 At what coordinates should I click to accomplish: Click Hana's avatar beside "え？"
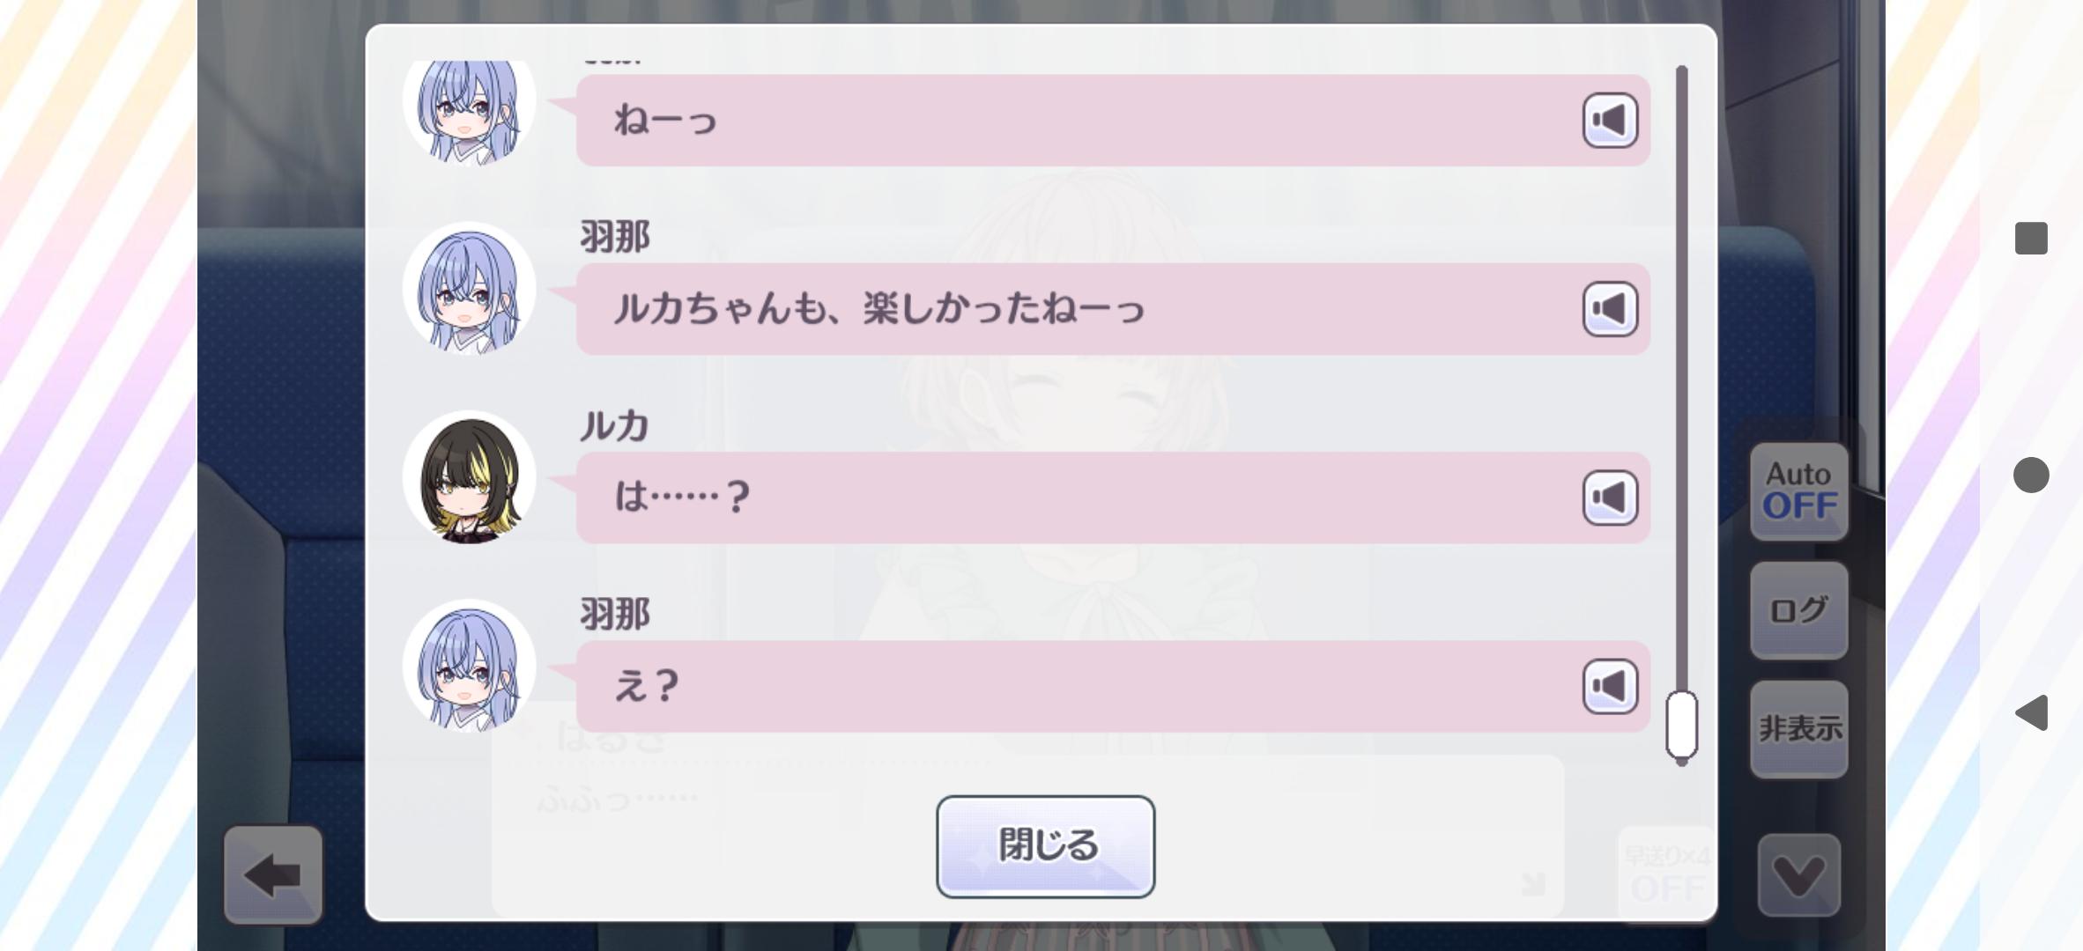(470, 667)
